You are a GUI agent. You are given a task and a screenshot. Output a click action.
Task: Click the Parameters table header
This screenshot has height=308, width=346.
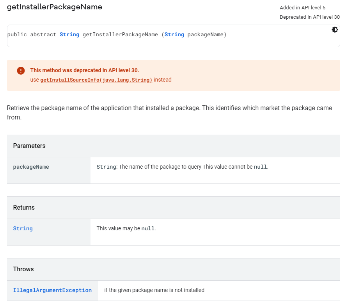pos(29,146)
